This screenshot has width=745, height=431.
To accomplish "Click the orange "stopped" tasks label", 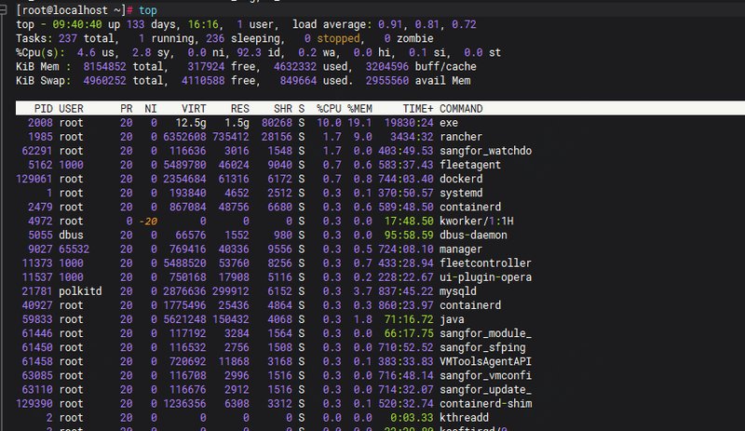I will click(x=338, y=38).
